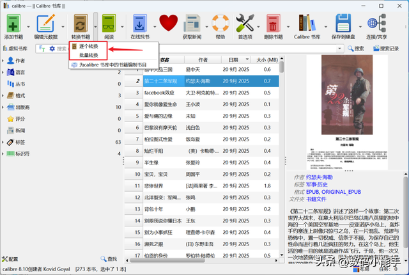Click the magnifier search button
Screen dimensions: 409x275
coord(356,49)
